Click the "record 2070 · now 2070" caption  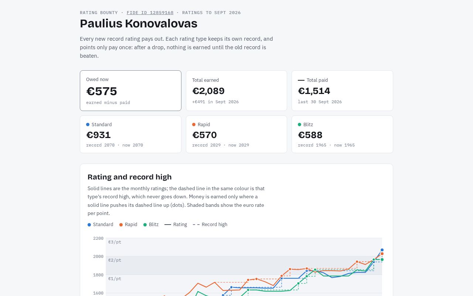tap(115, 145)
